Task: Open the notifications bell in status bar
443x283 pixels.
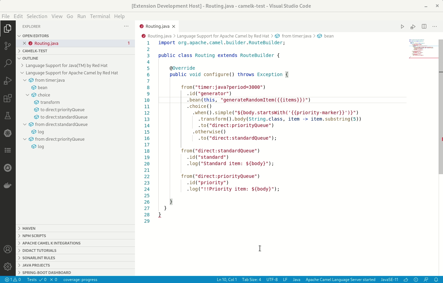Action: 436,280
